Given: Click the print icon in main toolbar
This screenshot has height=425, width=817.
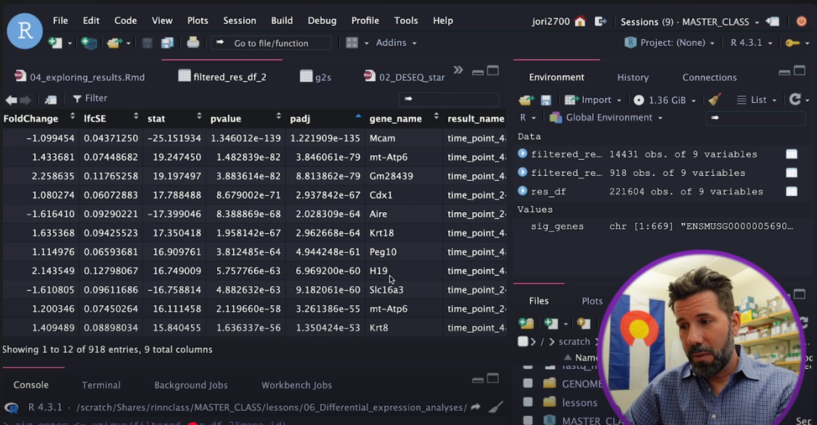Looking at the screenshot, I should pyautogui.click(x=192, y=42).
